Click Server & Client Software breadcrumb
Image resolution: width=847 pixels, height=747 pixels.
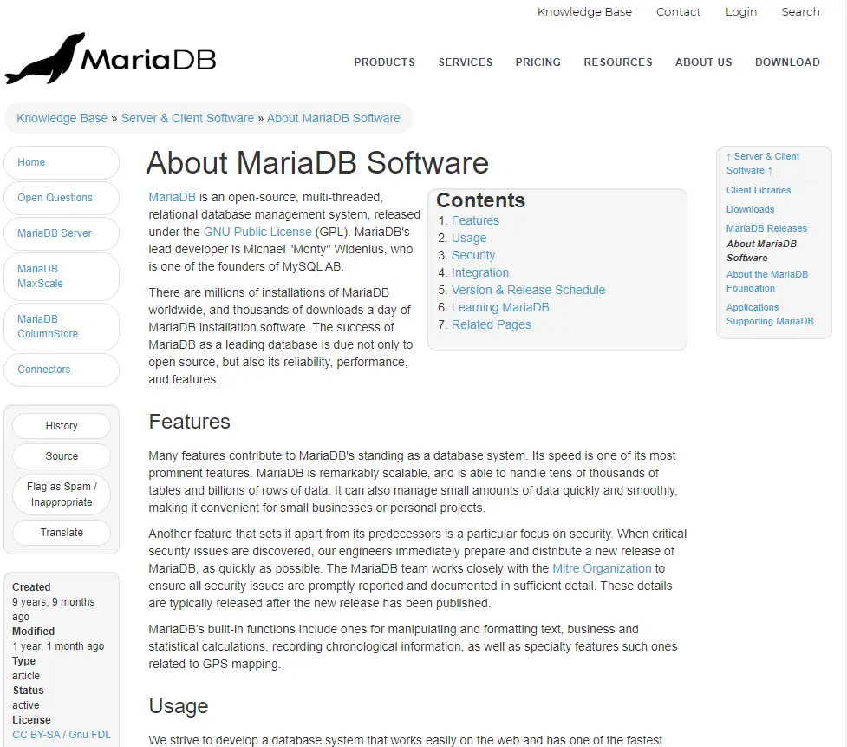point(187,118)
